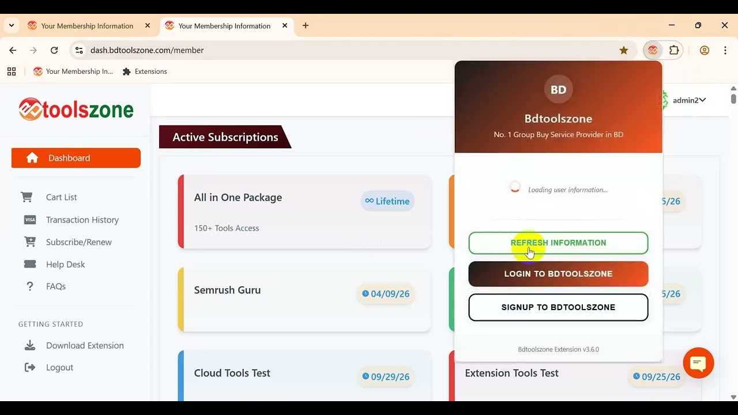Click scrollbar down arrow
This screenshot has height=415, width=738.
(733, 397)
